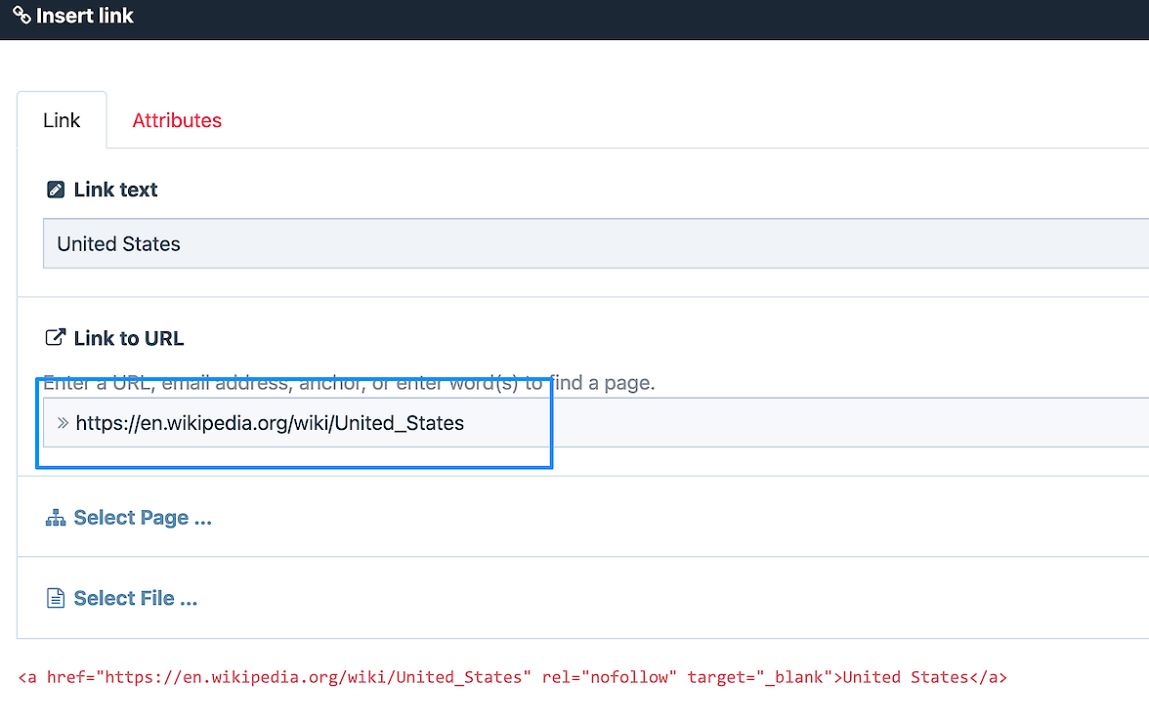Click the "Link to URL" heading label
This screenshot has height=725, width=1149.
(129, 338)
